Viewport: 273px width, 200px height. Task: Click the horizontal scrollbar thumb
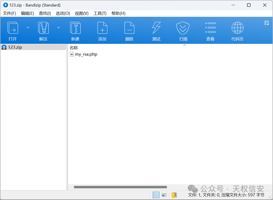click(x=120, y=187)
